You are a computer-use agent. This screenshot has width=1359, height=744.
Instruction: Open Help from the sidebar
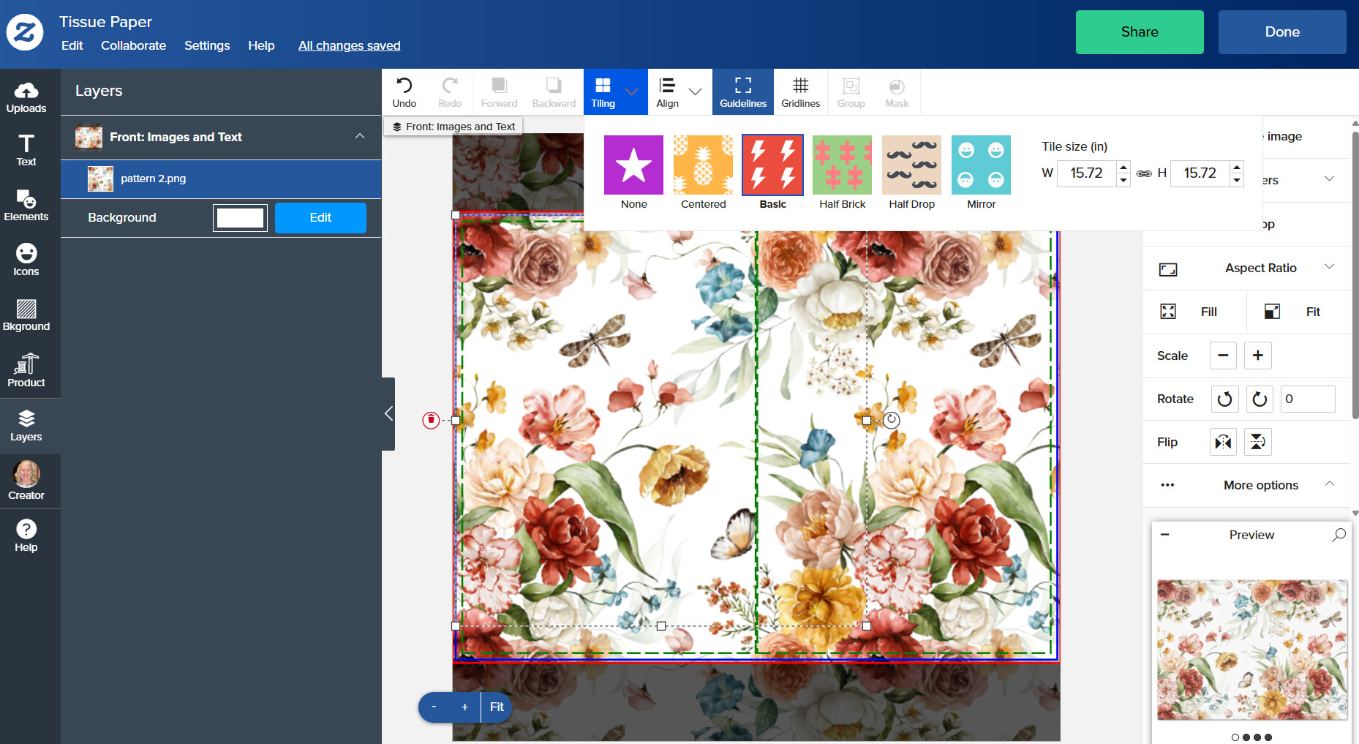coord(26,536)
